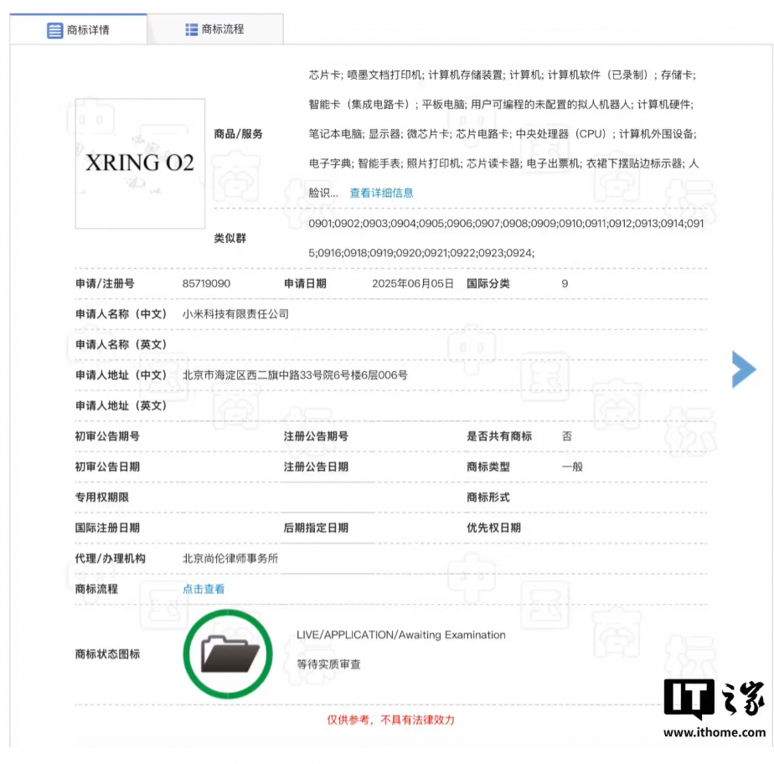
Task: Click the 专用权期限 label
Action: (x=102, y=498)
